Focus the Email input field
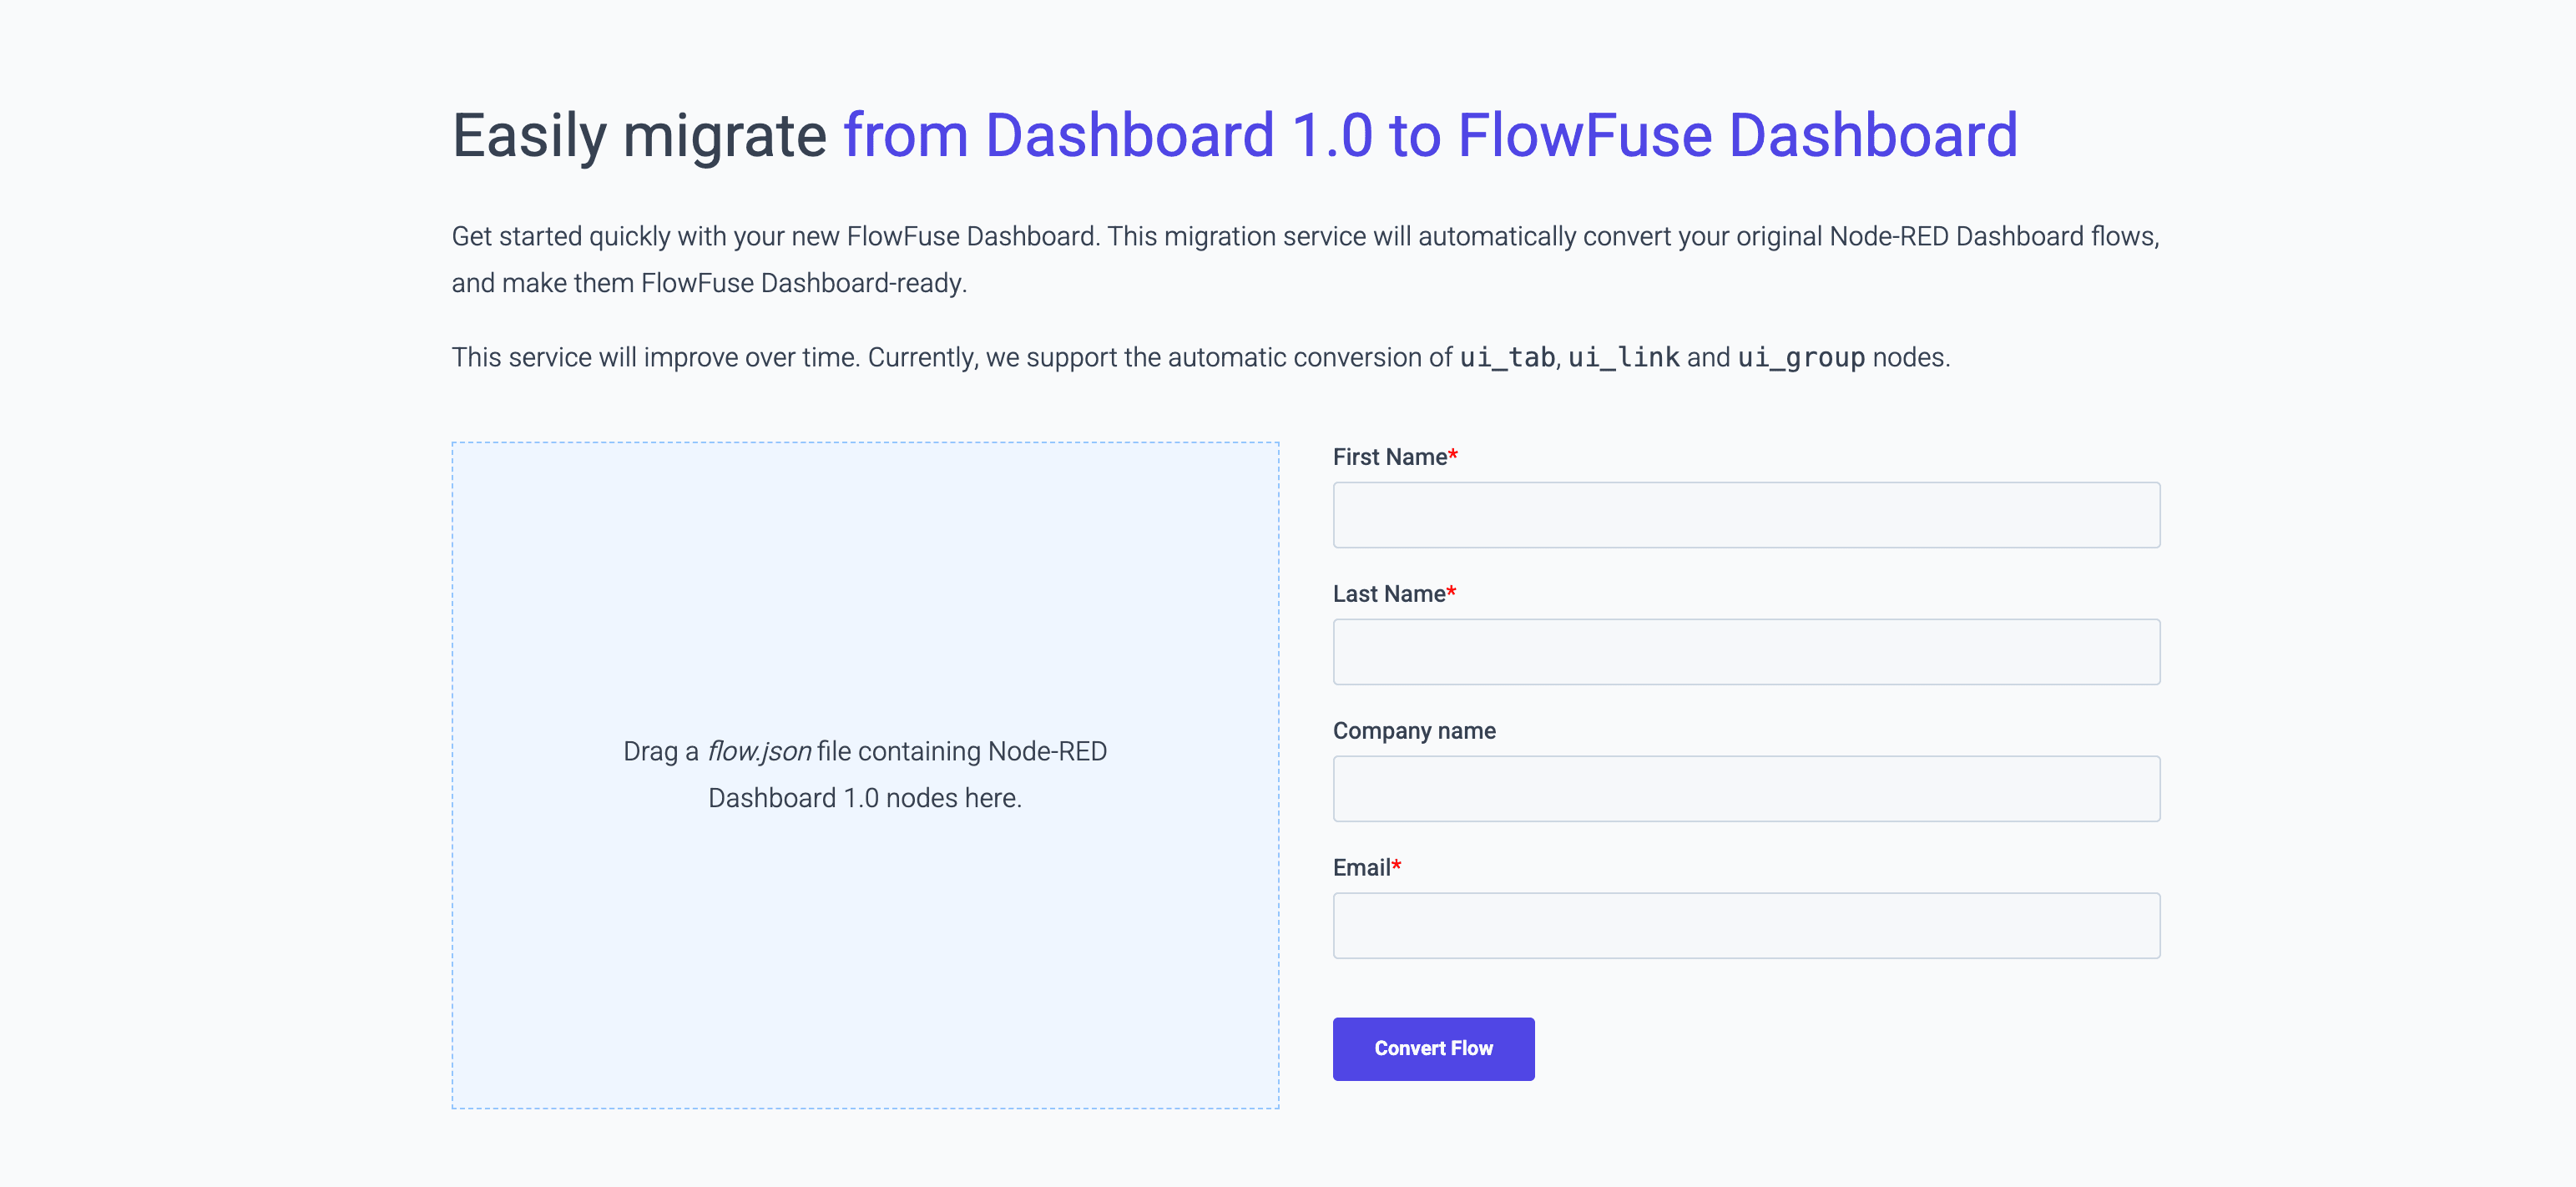The width and height of the screenshot is (2576, 1187). [x=1746, y=925]
